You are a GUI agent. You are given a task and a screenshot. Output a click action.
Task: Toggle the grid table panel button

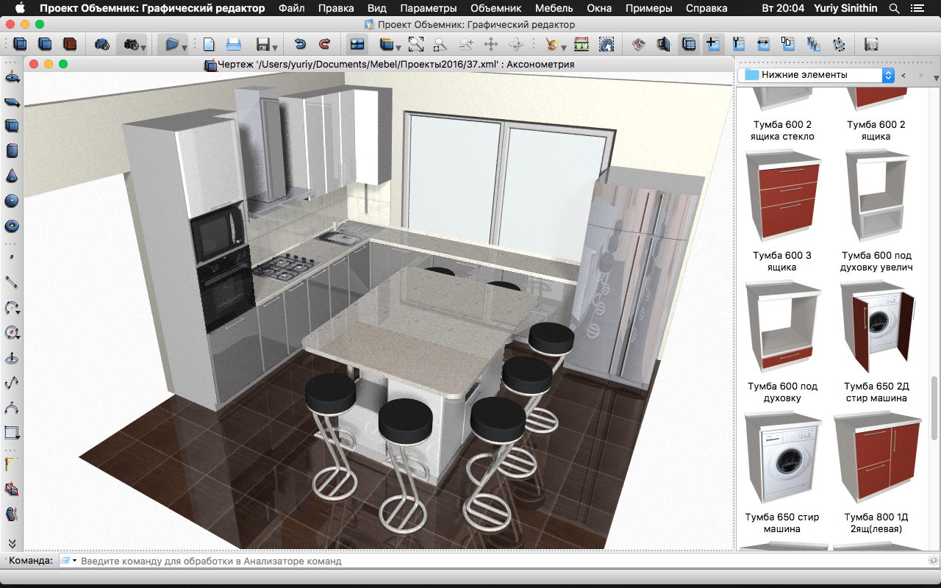688,44
